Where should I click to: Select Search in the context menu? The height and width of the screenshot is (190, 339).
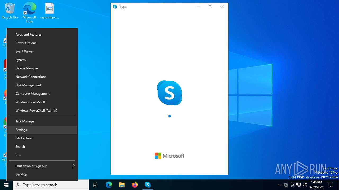[42, 147]
